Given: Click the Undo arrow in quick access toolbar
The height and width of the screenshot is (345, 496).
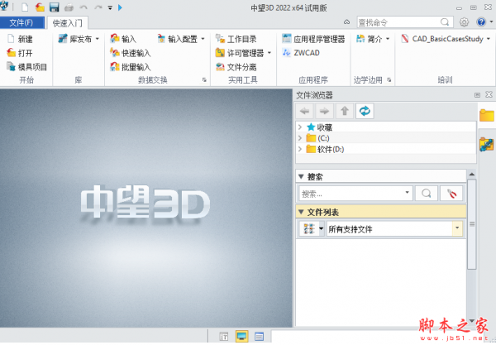Looking at the screenshot, I should (83, 7).
